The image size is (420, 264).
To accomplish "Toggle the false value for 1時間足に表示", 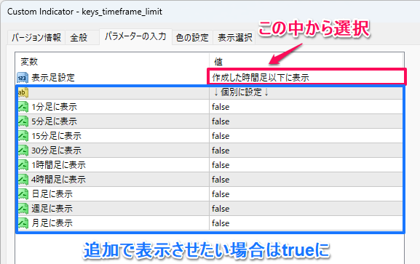I will (306, 165).
